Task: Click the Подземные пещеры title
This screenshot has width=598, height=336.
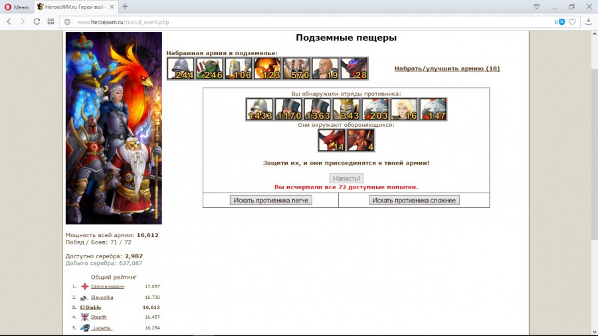Action: (346, 37)
